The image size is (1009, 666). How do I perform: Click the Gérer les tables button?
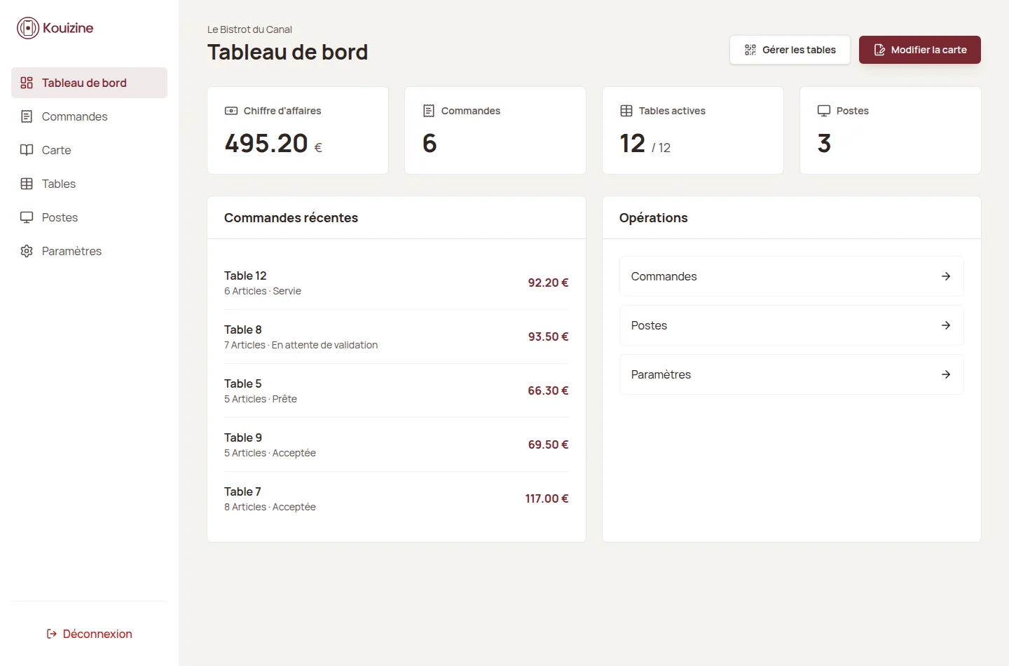pyautogui.click(x=790, y=50)
